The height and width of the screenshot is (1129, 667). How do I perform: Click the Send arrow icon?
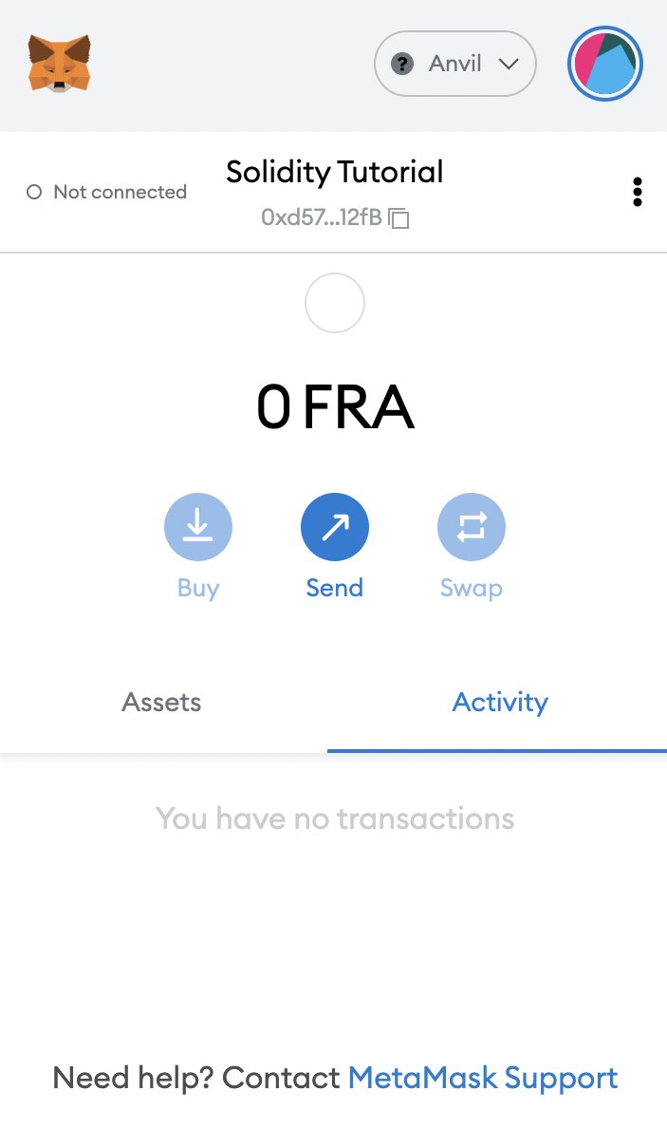(335, 527)
